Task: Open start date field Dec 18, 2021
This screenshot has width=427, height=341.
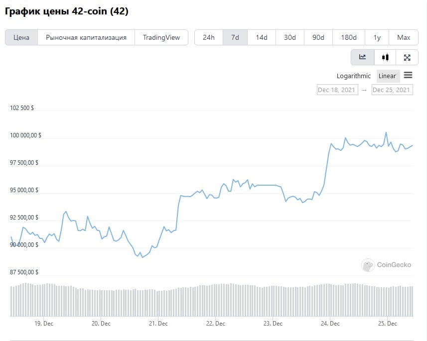Action: (337, 90)
